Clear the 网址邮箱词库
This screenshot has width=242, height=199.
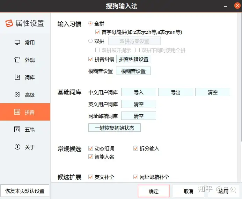[139, 116]
